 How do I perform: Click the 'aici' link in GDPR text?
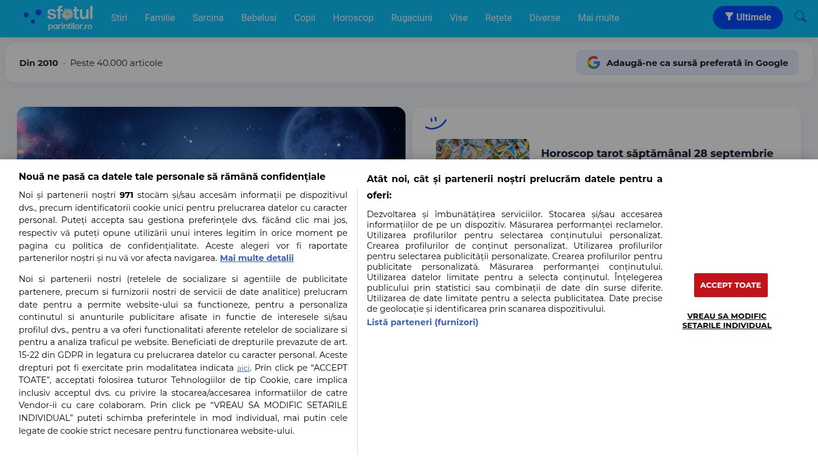(x=243, y=368)
